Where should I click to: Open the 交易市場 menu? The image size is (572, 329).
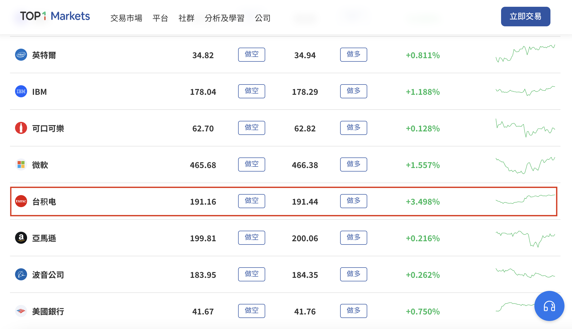tap(126, 18)
